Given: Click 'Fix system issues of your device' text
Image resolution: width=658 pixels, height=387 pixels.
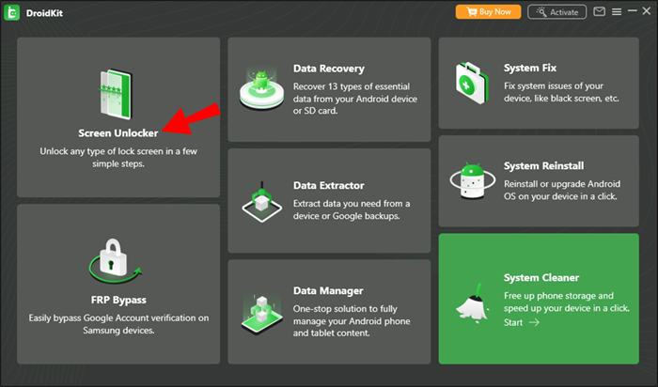Looking at the screenshot, I should (x=561, y=92).
